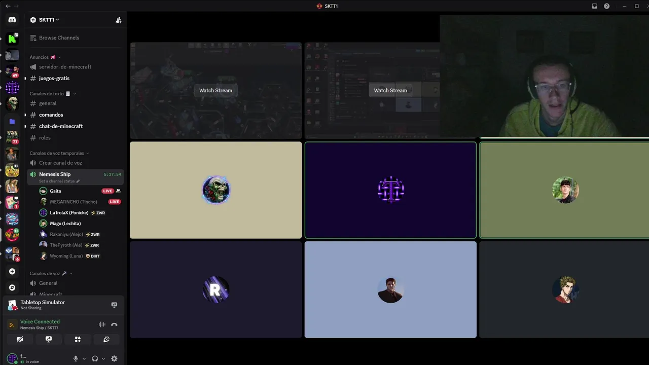Open soundboard button
Viewport: 649px width, 365px height.
tap(106, 339)
